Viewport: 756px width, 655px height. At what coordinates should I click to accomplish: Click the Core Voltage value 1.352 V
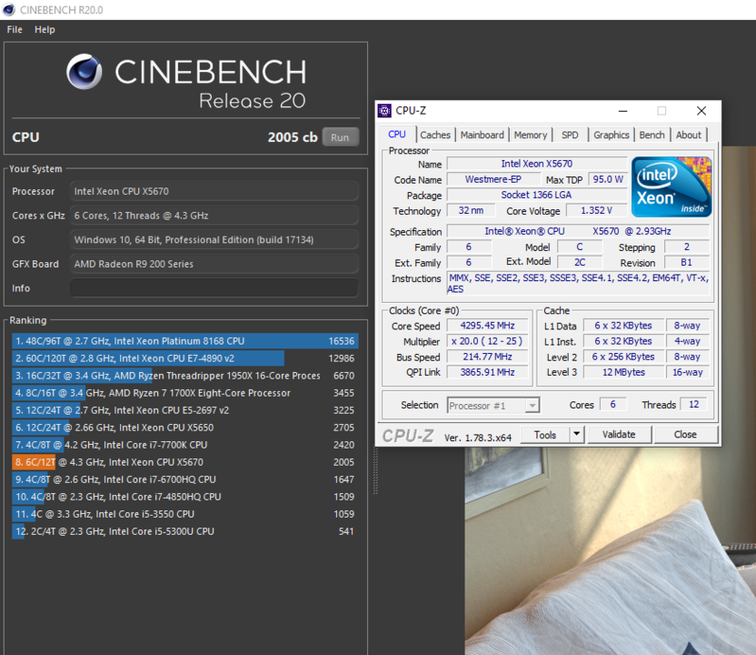point(596,210)
